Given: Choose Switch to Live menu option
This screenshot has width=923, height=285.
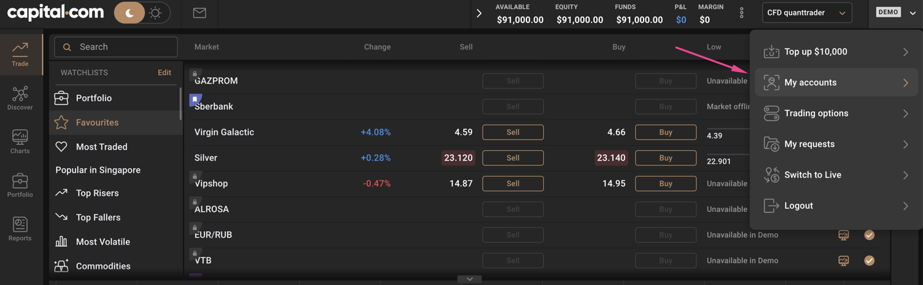Looking at the screenshot, I should 836,175.
